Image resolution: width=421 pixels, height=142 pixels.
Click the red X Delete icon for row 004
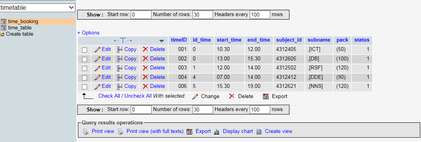pyautogui.click(x=145, y=77)
